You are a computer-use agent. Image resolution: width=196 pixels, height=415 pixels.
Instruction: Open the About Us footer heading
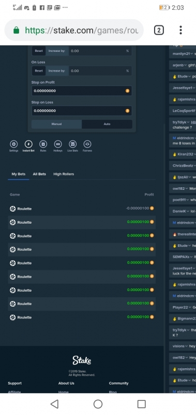click(66, 383)
